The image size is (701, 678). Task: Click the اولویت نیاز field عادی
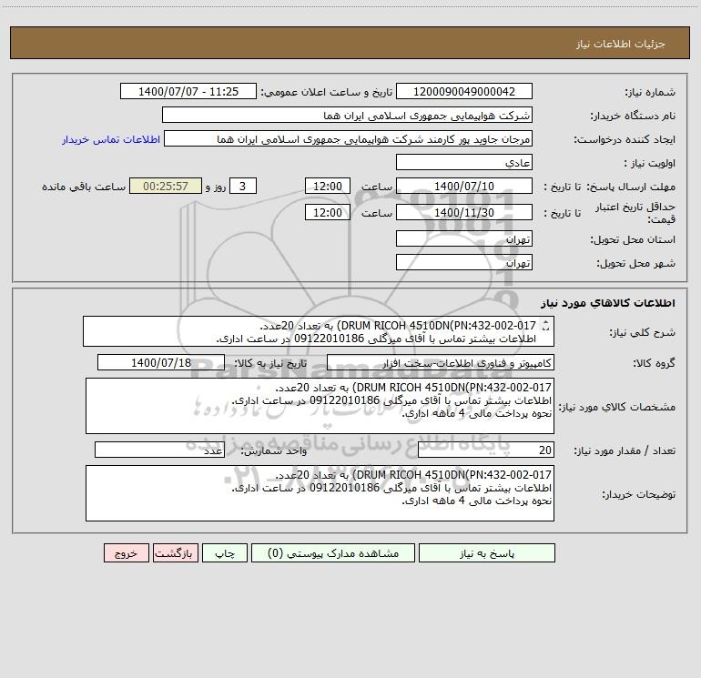[x=464, y=162]
